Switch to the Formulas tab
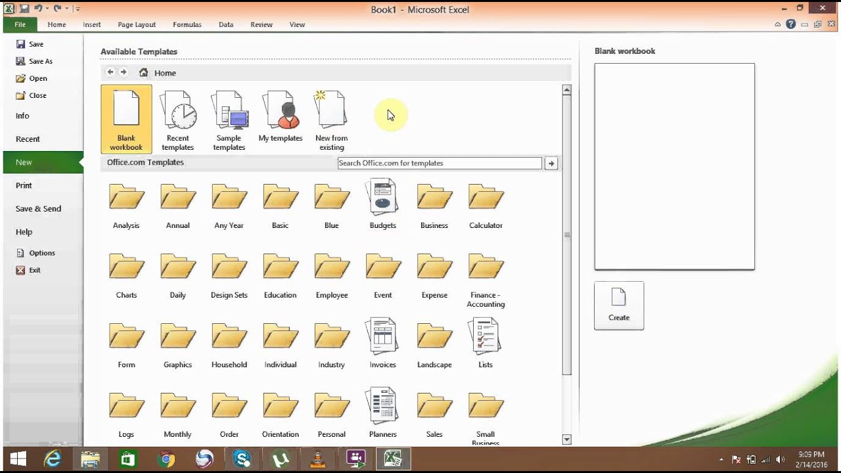This screenshot has height=473, width=841. click(x=187, y=24)
